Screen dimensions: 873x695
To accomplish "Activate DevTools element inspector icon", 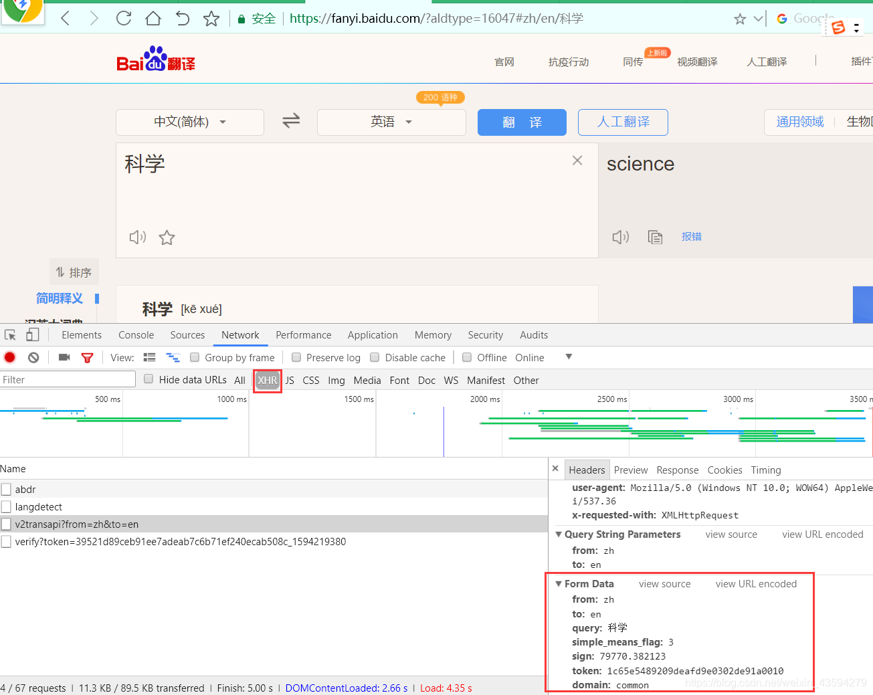I will (10, 335).
